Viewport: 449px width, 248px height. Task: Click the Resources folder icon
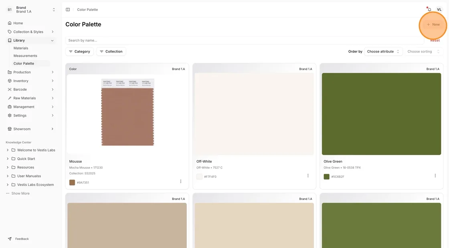[x=14, y=167]
